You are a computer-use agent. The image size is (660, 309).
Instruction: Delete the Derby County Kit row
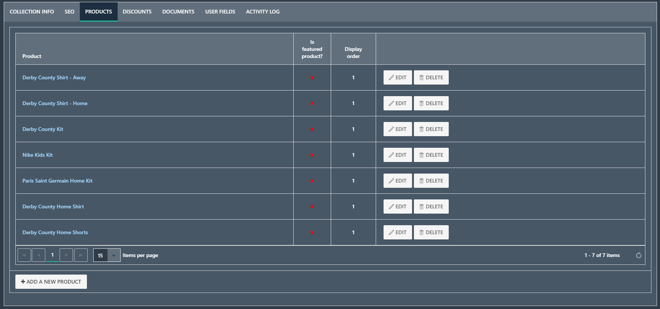[x=431, y=129]
